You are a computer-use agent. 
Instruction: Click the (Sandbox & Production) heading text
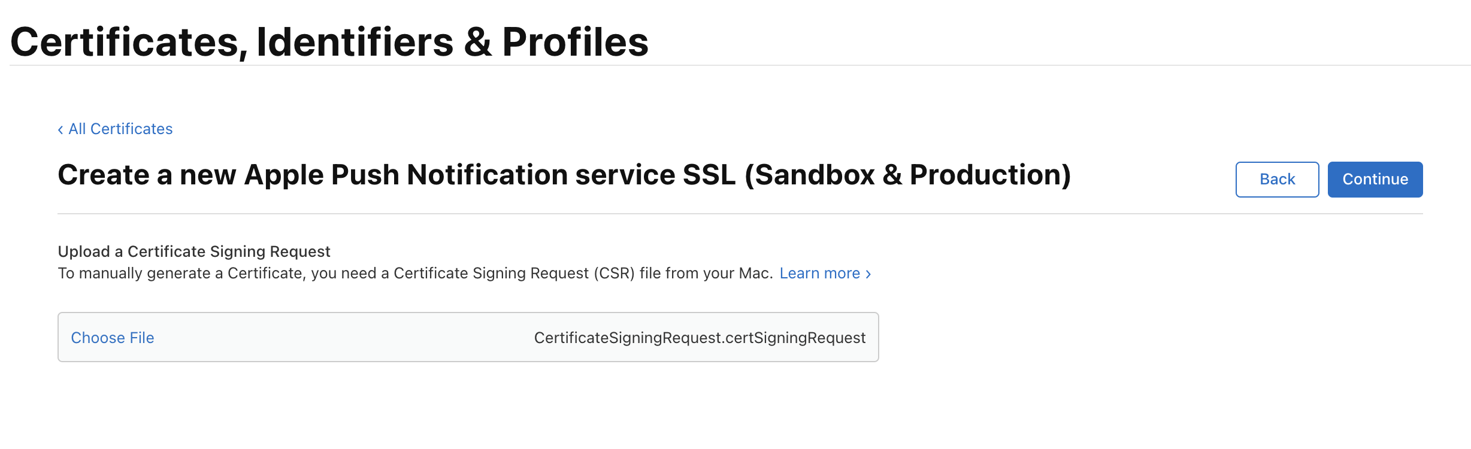pyautogui.click(x=908, y=175)
